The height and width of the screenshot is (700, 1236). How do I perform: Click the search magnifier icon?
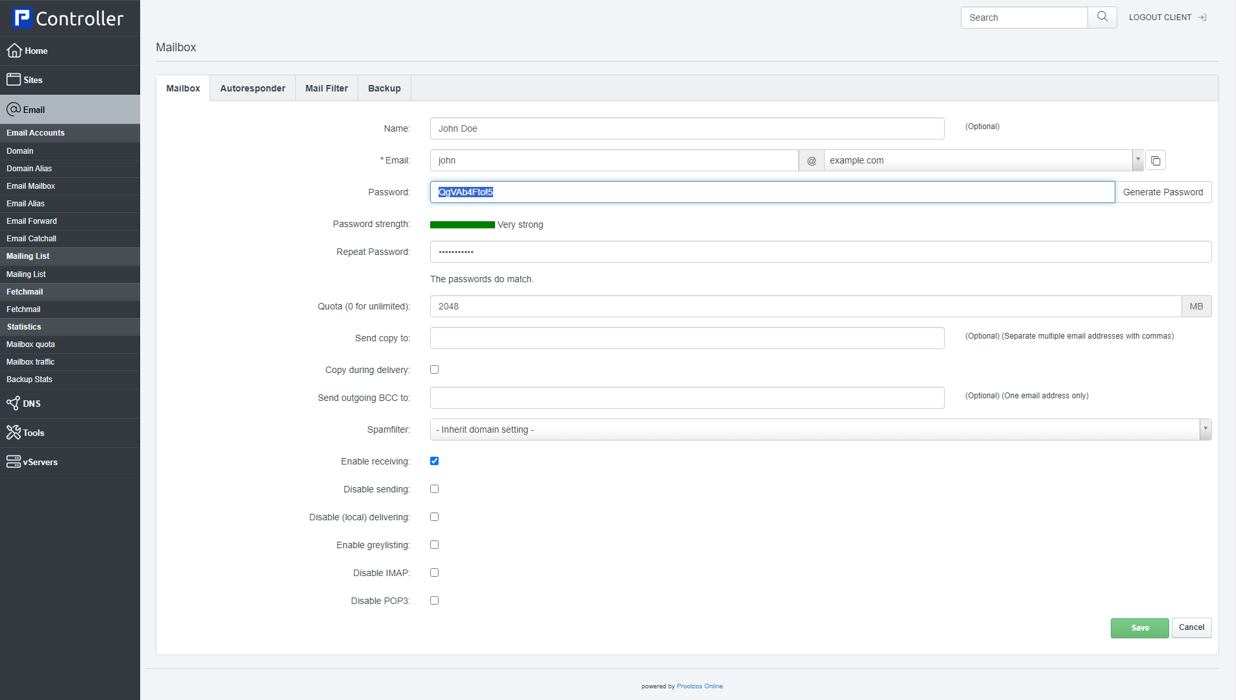1102,18
